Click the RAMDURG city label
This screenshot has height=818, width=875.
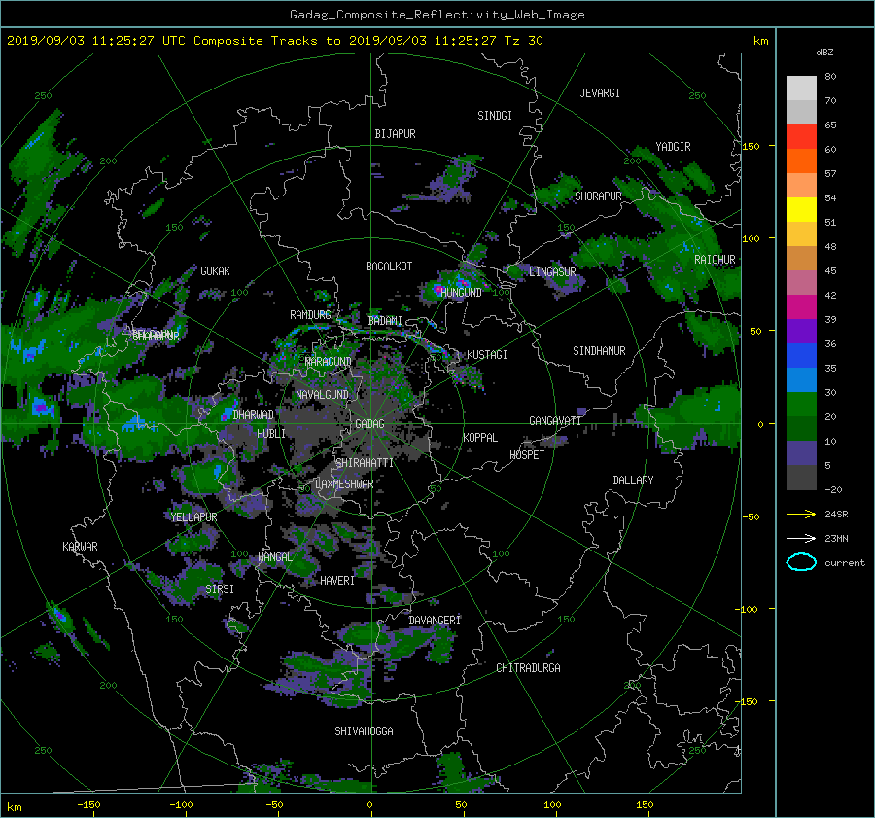[x=310, y=315]
